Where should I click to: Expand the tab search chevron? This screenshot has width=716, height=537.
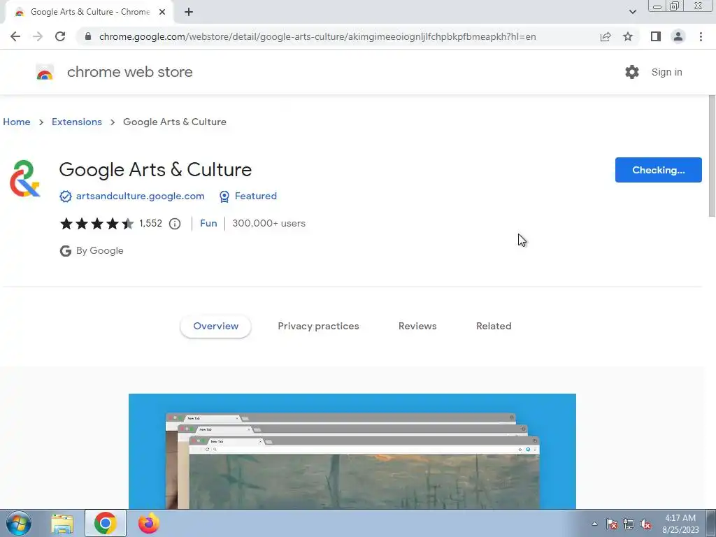[x=632, y=12]
